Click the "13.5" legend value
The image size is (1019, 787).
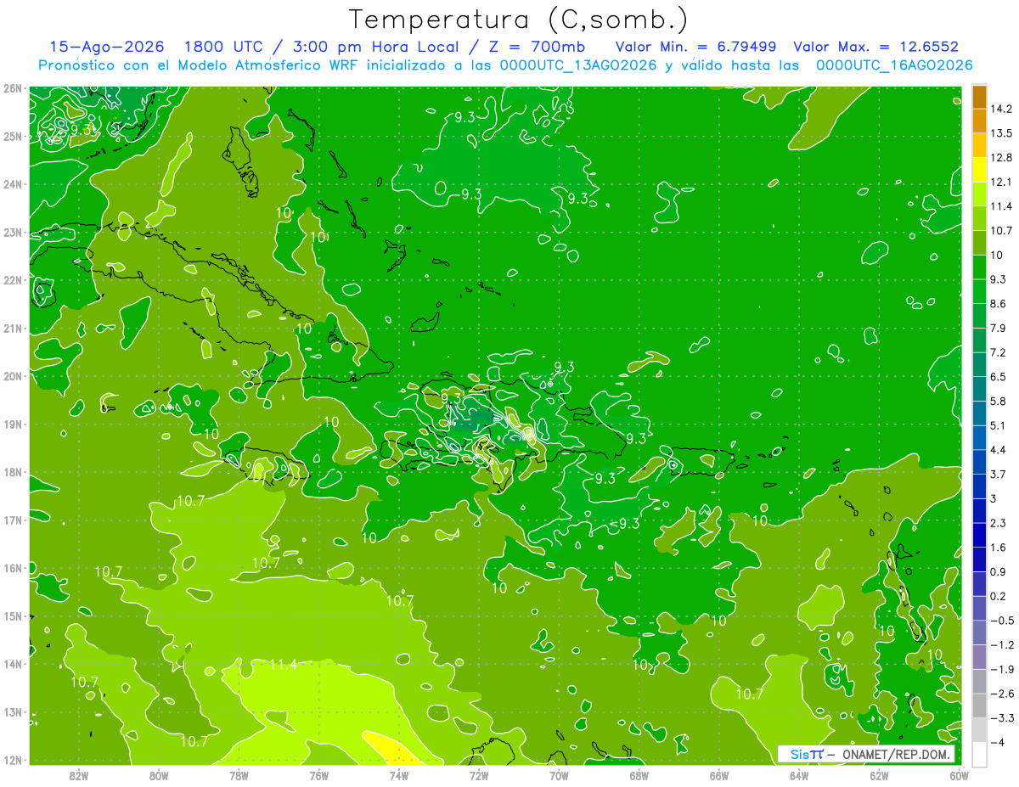pos(1000,133)
